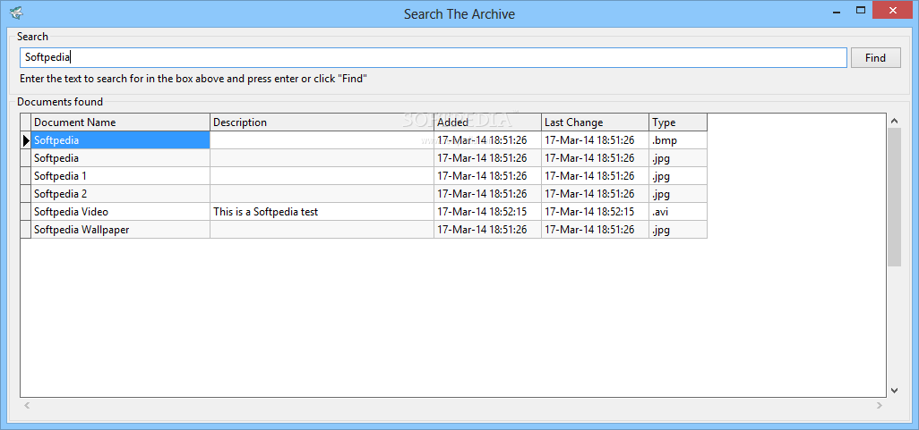Click the Last Change column header

coord(595,122)
